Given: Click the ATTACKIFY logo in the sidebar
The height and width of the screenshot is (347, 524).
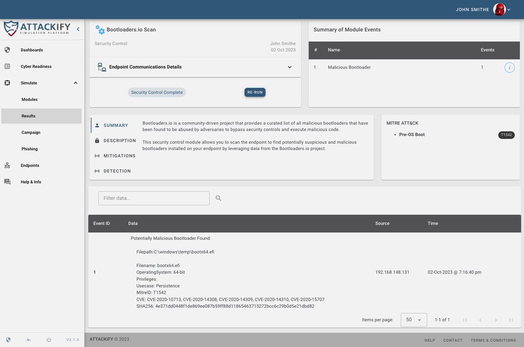Looking at the screenshot, I should pyautogui.click(x=37, y=29).
